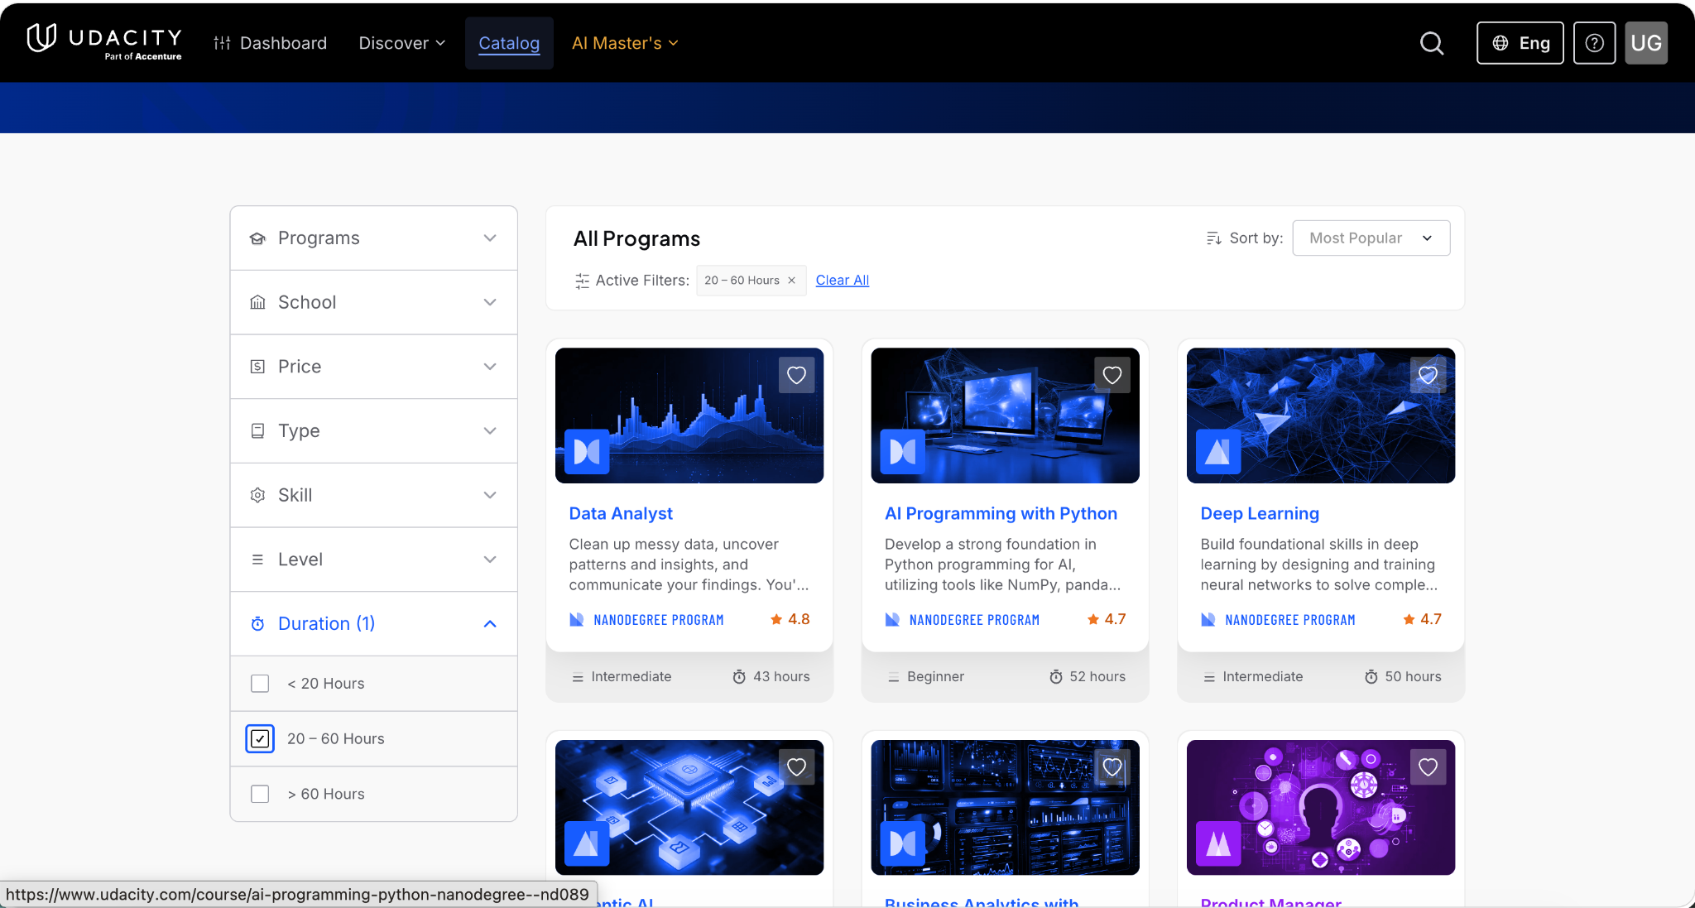The height and width of the screenshot is (908, 1695).
Task: Check the > 60 Hours checkbox
Action: (260, 794)
